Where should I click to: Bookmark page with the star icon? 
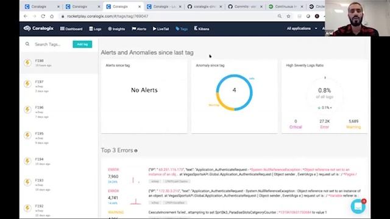[x=288, y=16]
